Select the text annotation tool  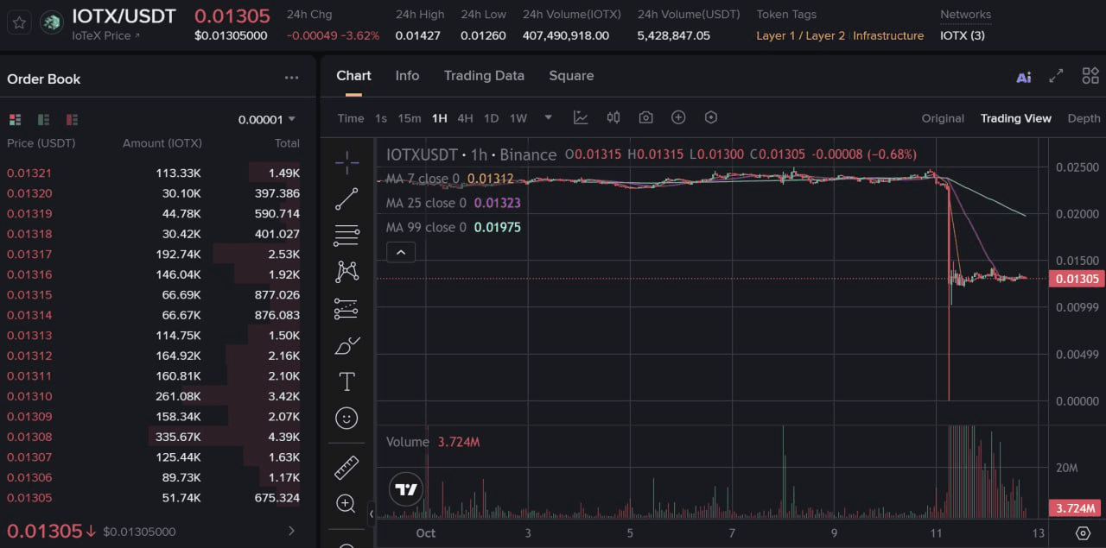pyautogui.click(x=346, y=381)
